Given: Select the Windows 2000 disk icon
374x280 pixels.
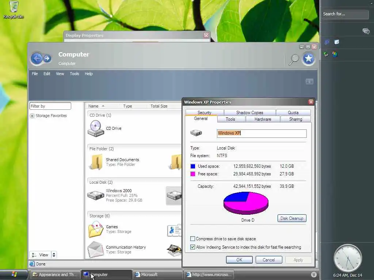Looking at the screenshot, I should pos(96,195).
